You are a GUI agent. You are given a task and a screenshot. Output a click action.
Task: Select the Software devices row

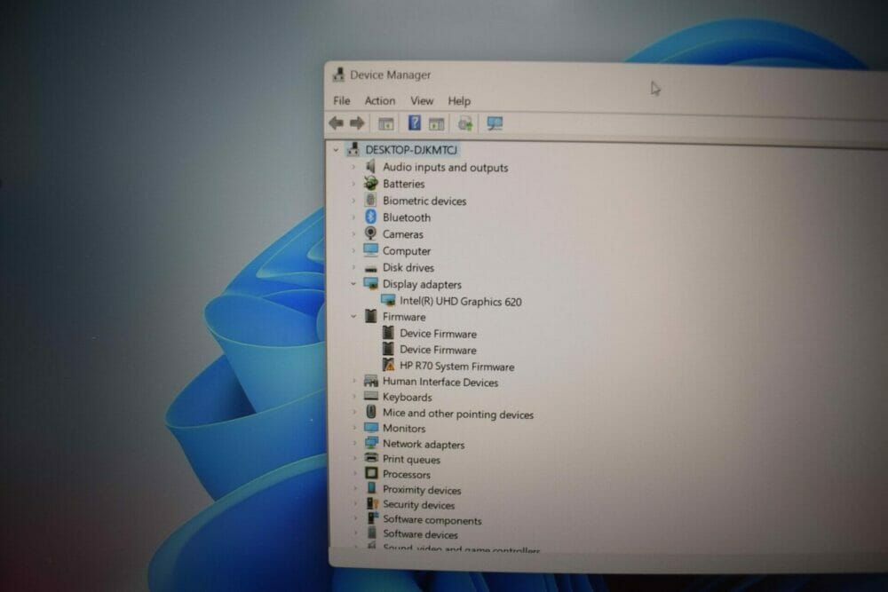pos(420,534)
